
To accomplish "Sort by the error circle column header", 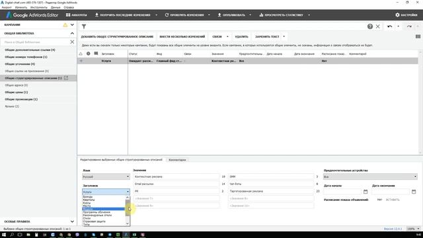I will (x=88, y=54).
